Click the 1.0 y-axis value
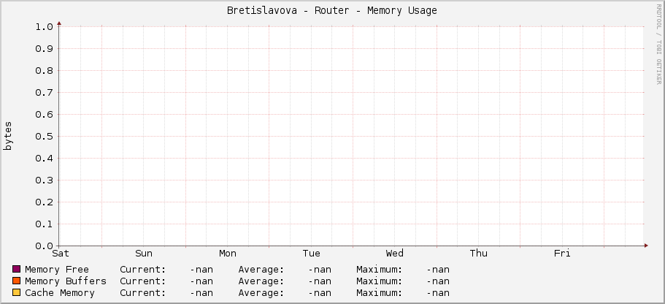 (x=44, y=27)
